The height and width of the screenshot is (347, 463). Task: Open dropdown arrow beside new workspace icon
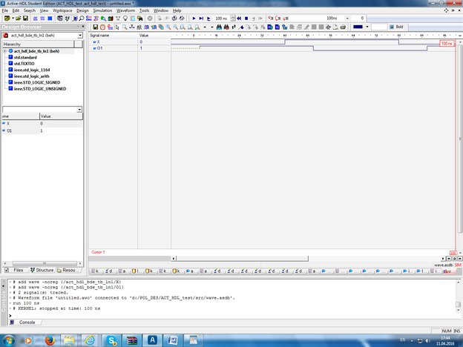(13, 19)
